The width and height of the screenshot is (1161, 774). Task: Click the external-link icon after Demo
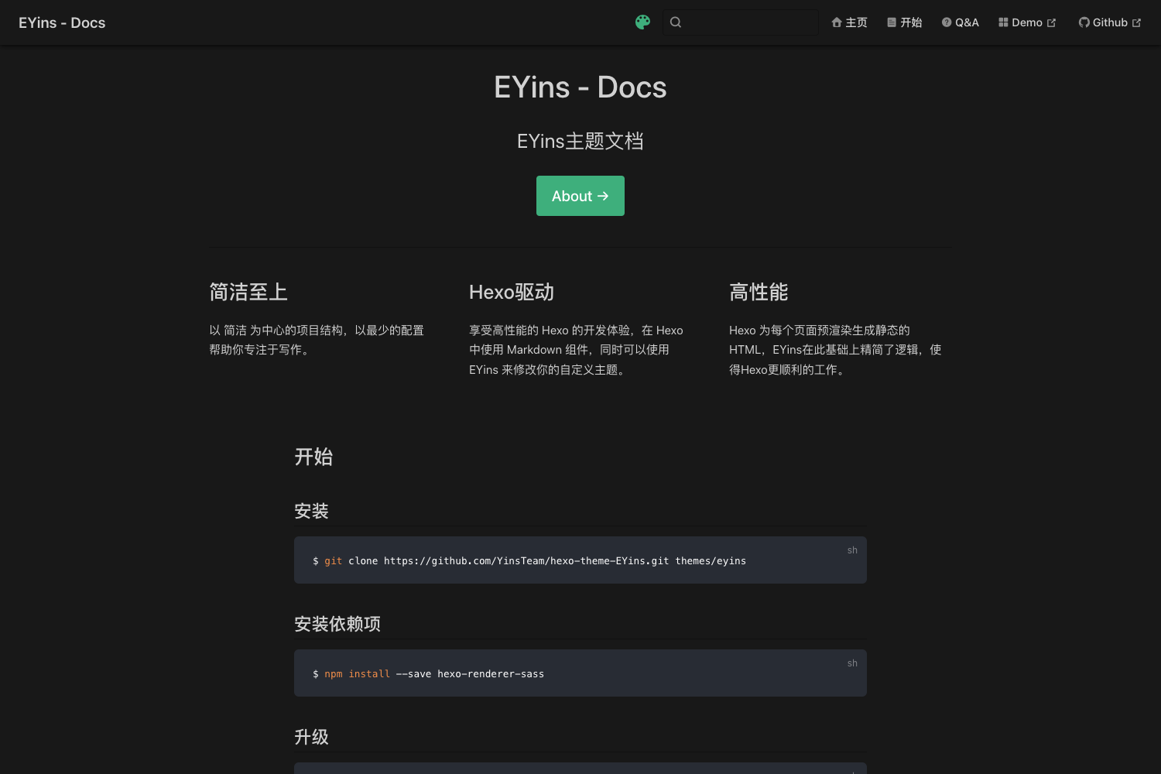tap(1051, 23)
